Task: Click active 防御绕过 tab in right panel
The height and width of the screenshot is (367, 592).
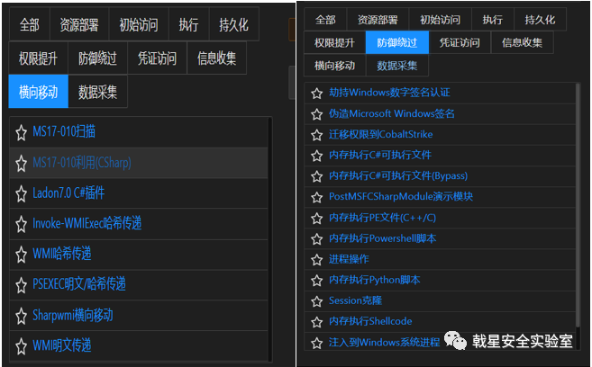Action: (397, 42)
